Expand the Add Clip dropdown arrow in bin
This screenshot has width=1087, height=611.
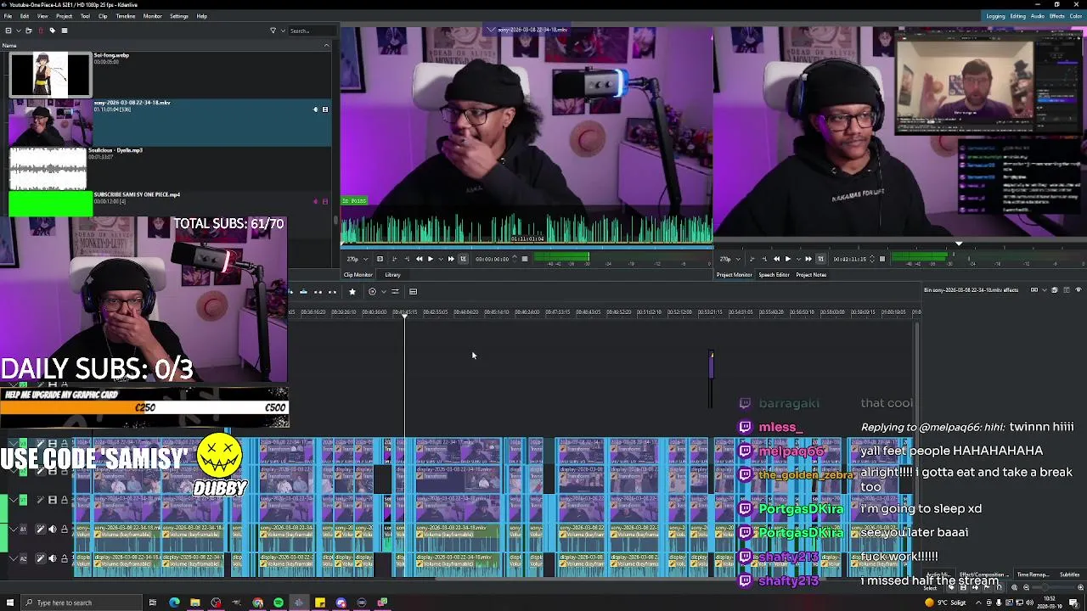tap(17, 31)
